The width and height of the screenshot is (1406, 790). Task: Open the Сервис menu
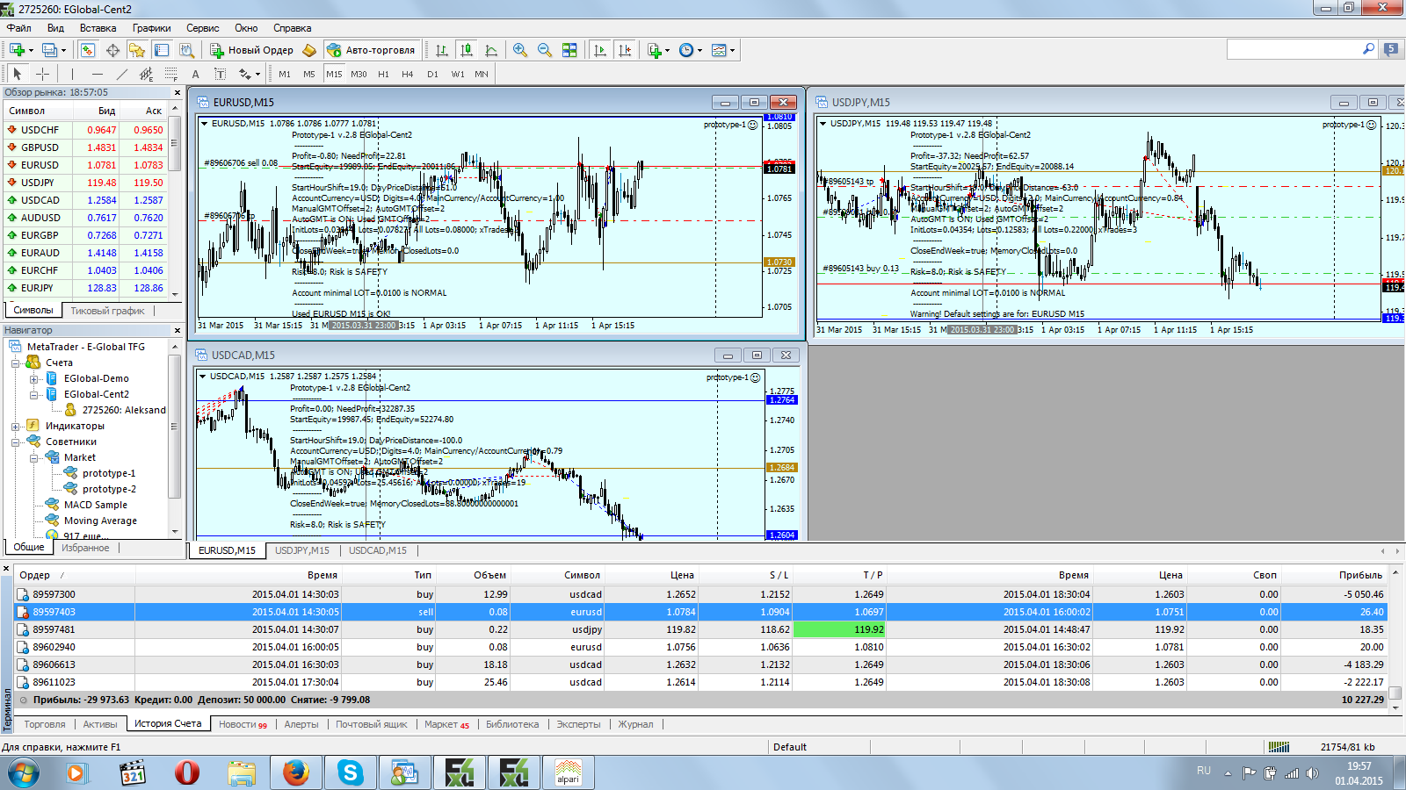[202, 28]
